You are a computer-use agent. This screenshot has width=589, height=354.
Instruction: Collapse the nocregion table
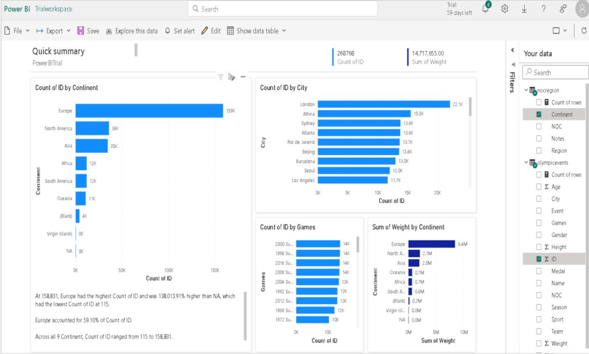click(x=526, y=90)
